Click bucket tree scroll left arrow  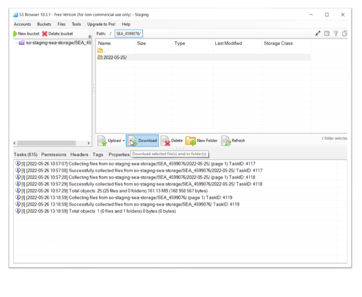click(15, 143)
